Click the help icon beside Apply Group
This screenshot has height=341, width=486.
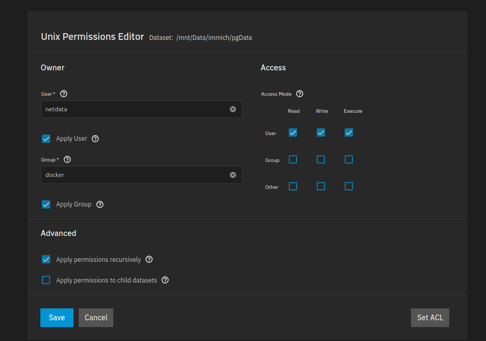click(x=100, y=204)
